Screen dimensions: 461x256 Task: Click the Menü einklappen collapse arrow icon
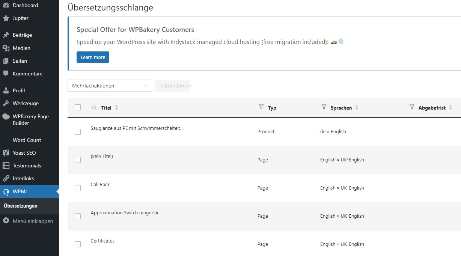6,221
